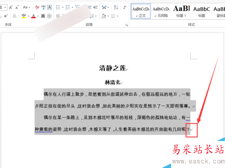225x168 pixels.
Task: Open the Paragraph dialog launcher
Action: tap(127, 25)
